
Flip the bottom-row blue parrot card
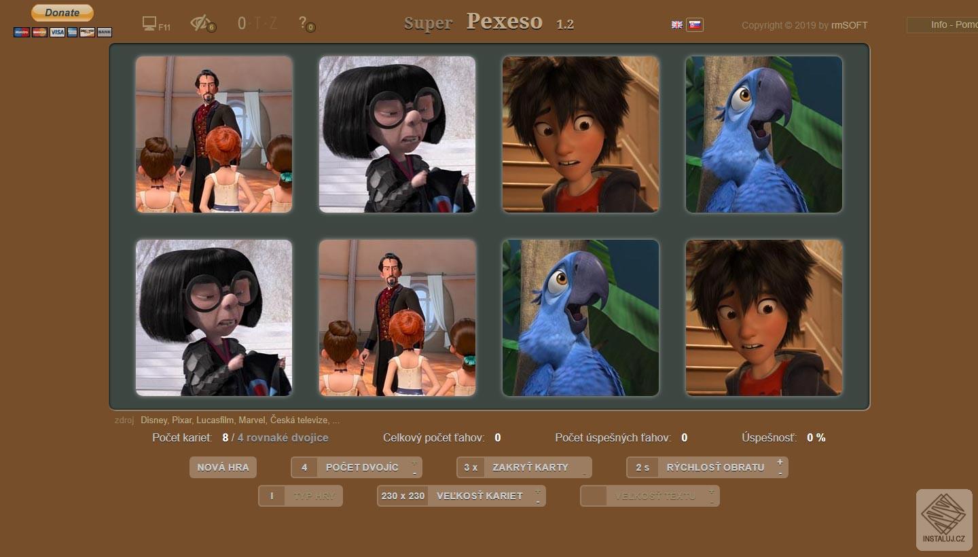pos(581,318)
